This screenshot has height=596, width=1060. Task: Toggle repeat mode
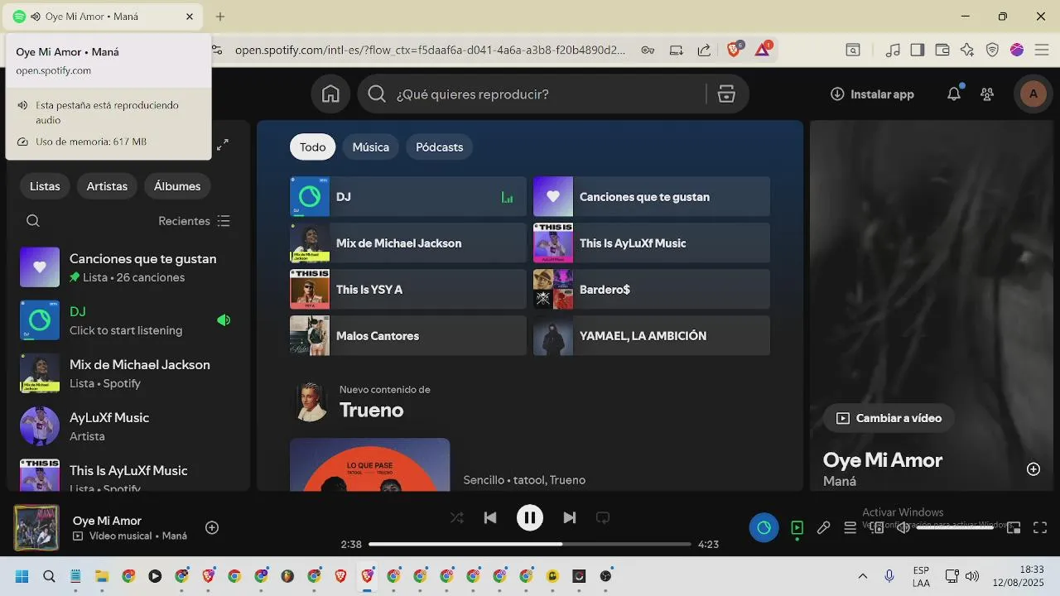pyautogui.click(x=603, y=518)
